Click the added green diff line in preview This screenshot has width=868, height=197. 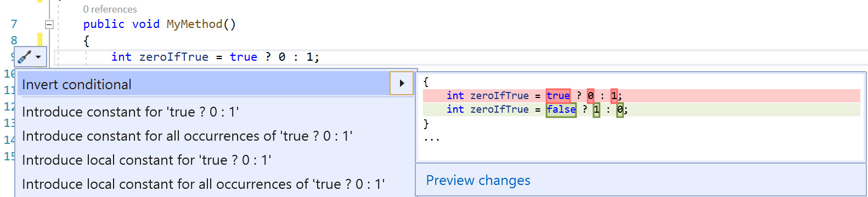[641, 109]
